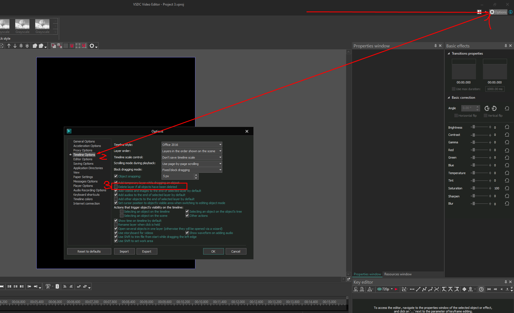
Task: Jump to first keyframe in Key editor
Action: tap(489, 289)
